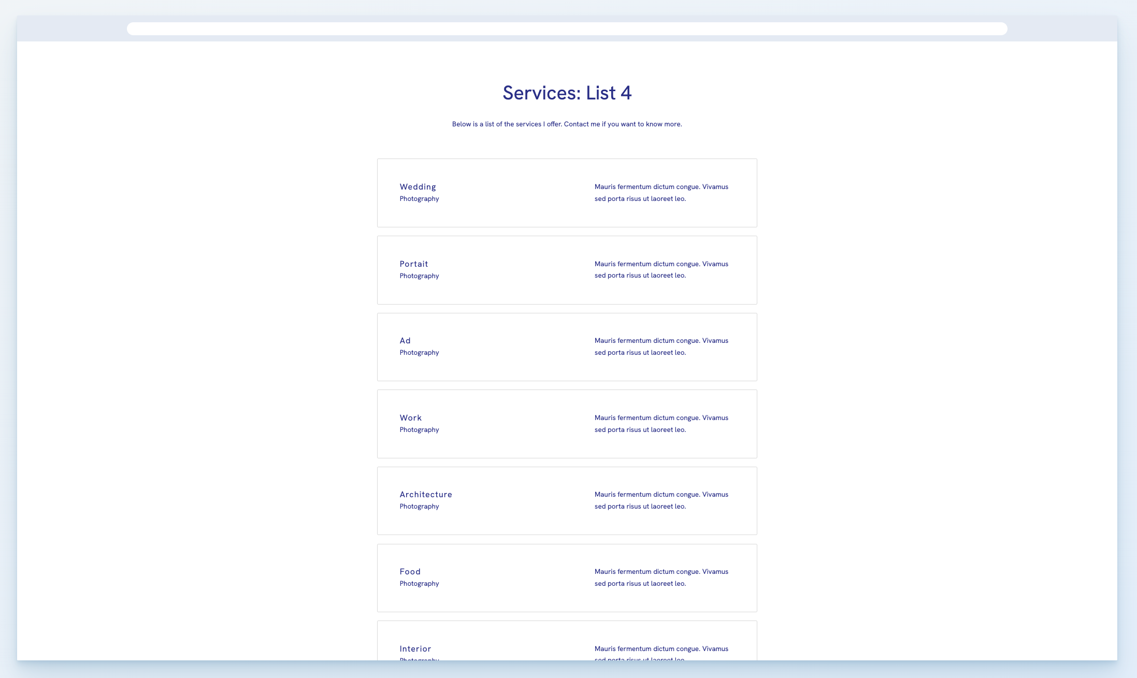The height and width of the screenshot is (678, 1137).
Task: Select the Portait Photography service card
Action: (567, 269)
